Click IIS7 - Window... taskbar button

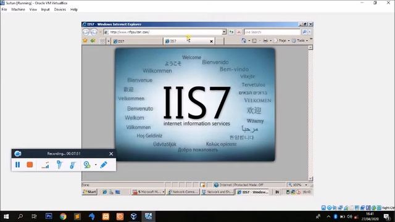click(x=252, y=192)
